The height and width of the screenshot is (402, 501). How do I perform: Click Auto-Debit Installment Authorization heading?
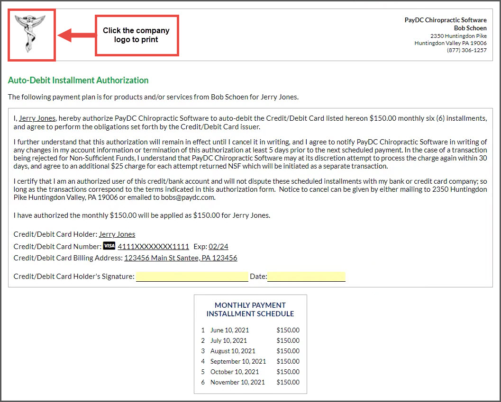78,80
